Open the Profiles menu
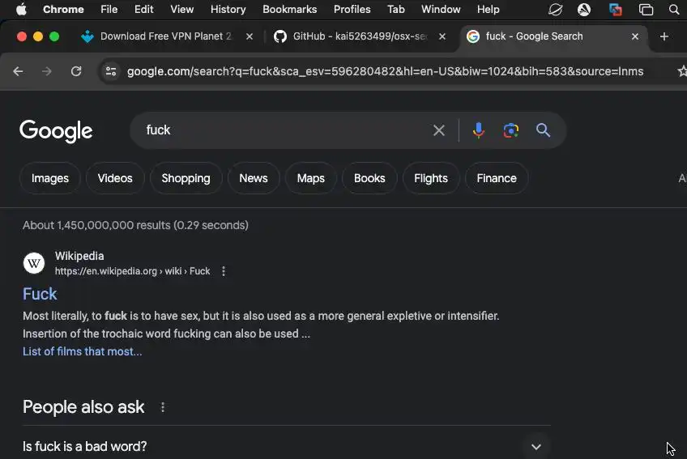 pos(352,9)
